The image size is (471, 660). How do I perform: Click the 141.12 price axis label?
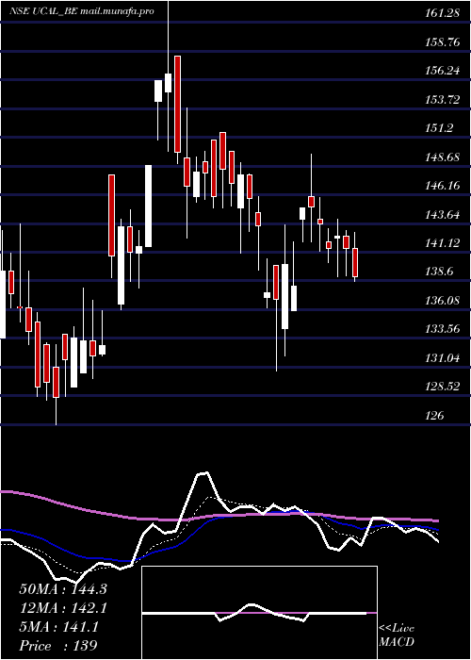(442, 243)
